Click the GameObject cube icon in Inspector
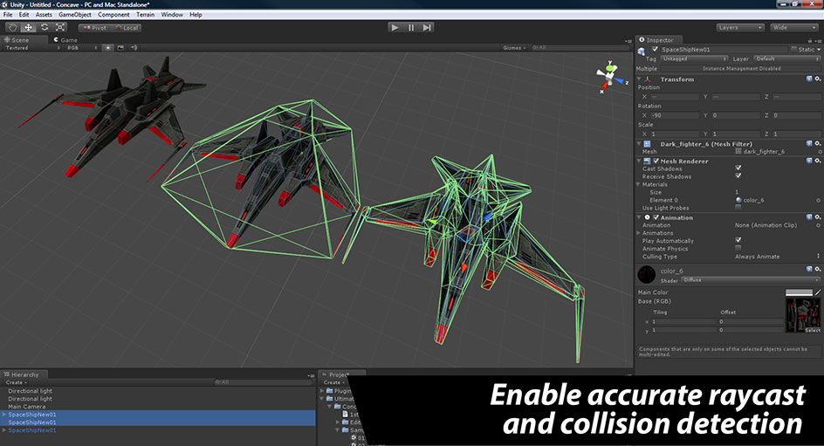The image size is (824, 446). 642,51
